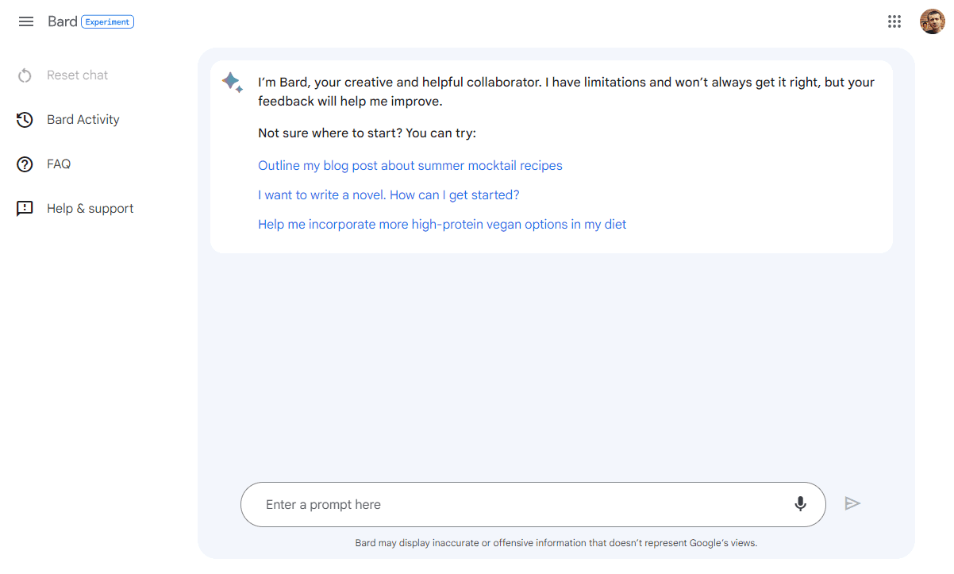Open the account profile avatar

(932, 21)
